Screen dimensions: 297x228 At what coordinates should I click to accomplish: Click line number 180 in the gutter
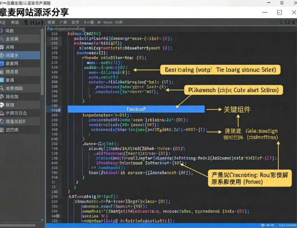[x=56, y=110]
